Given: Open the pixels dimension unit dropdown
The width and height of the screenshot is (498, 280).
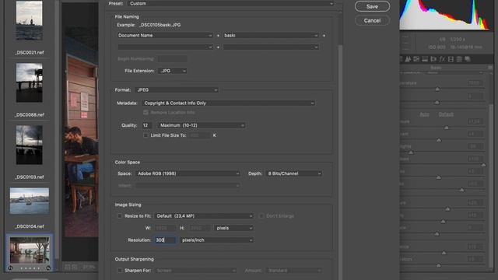Looking at the screenshot, I should [233, 228].
